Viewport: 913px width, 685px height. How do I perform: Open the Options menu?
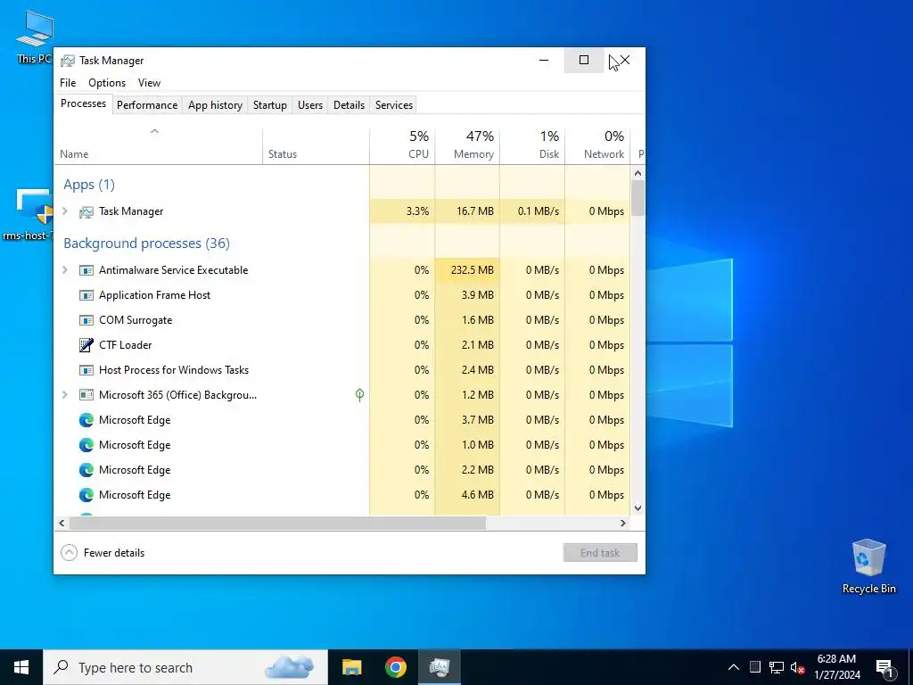107,83
